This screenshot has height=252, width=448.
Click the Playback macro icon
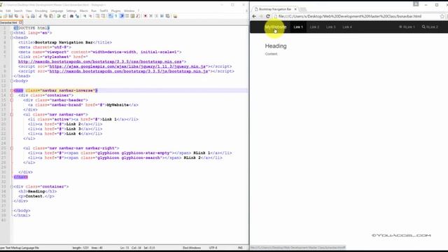156,16
